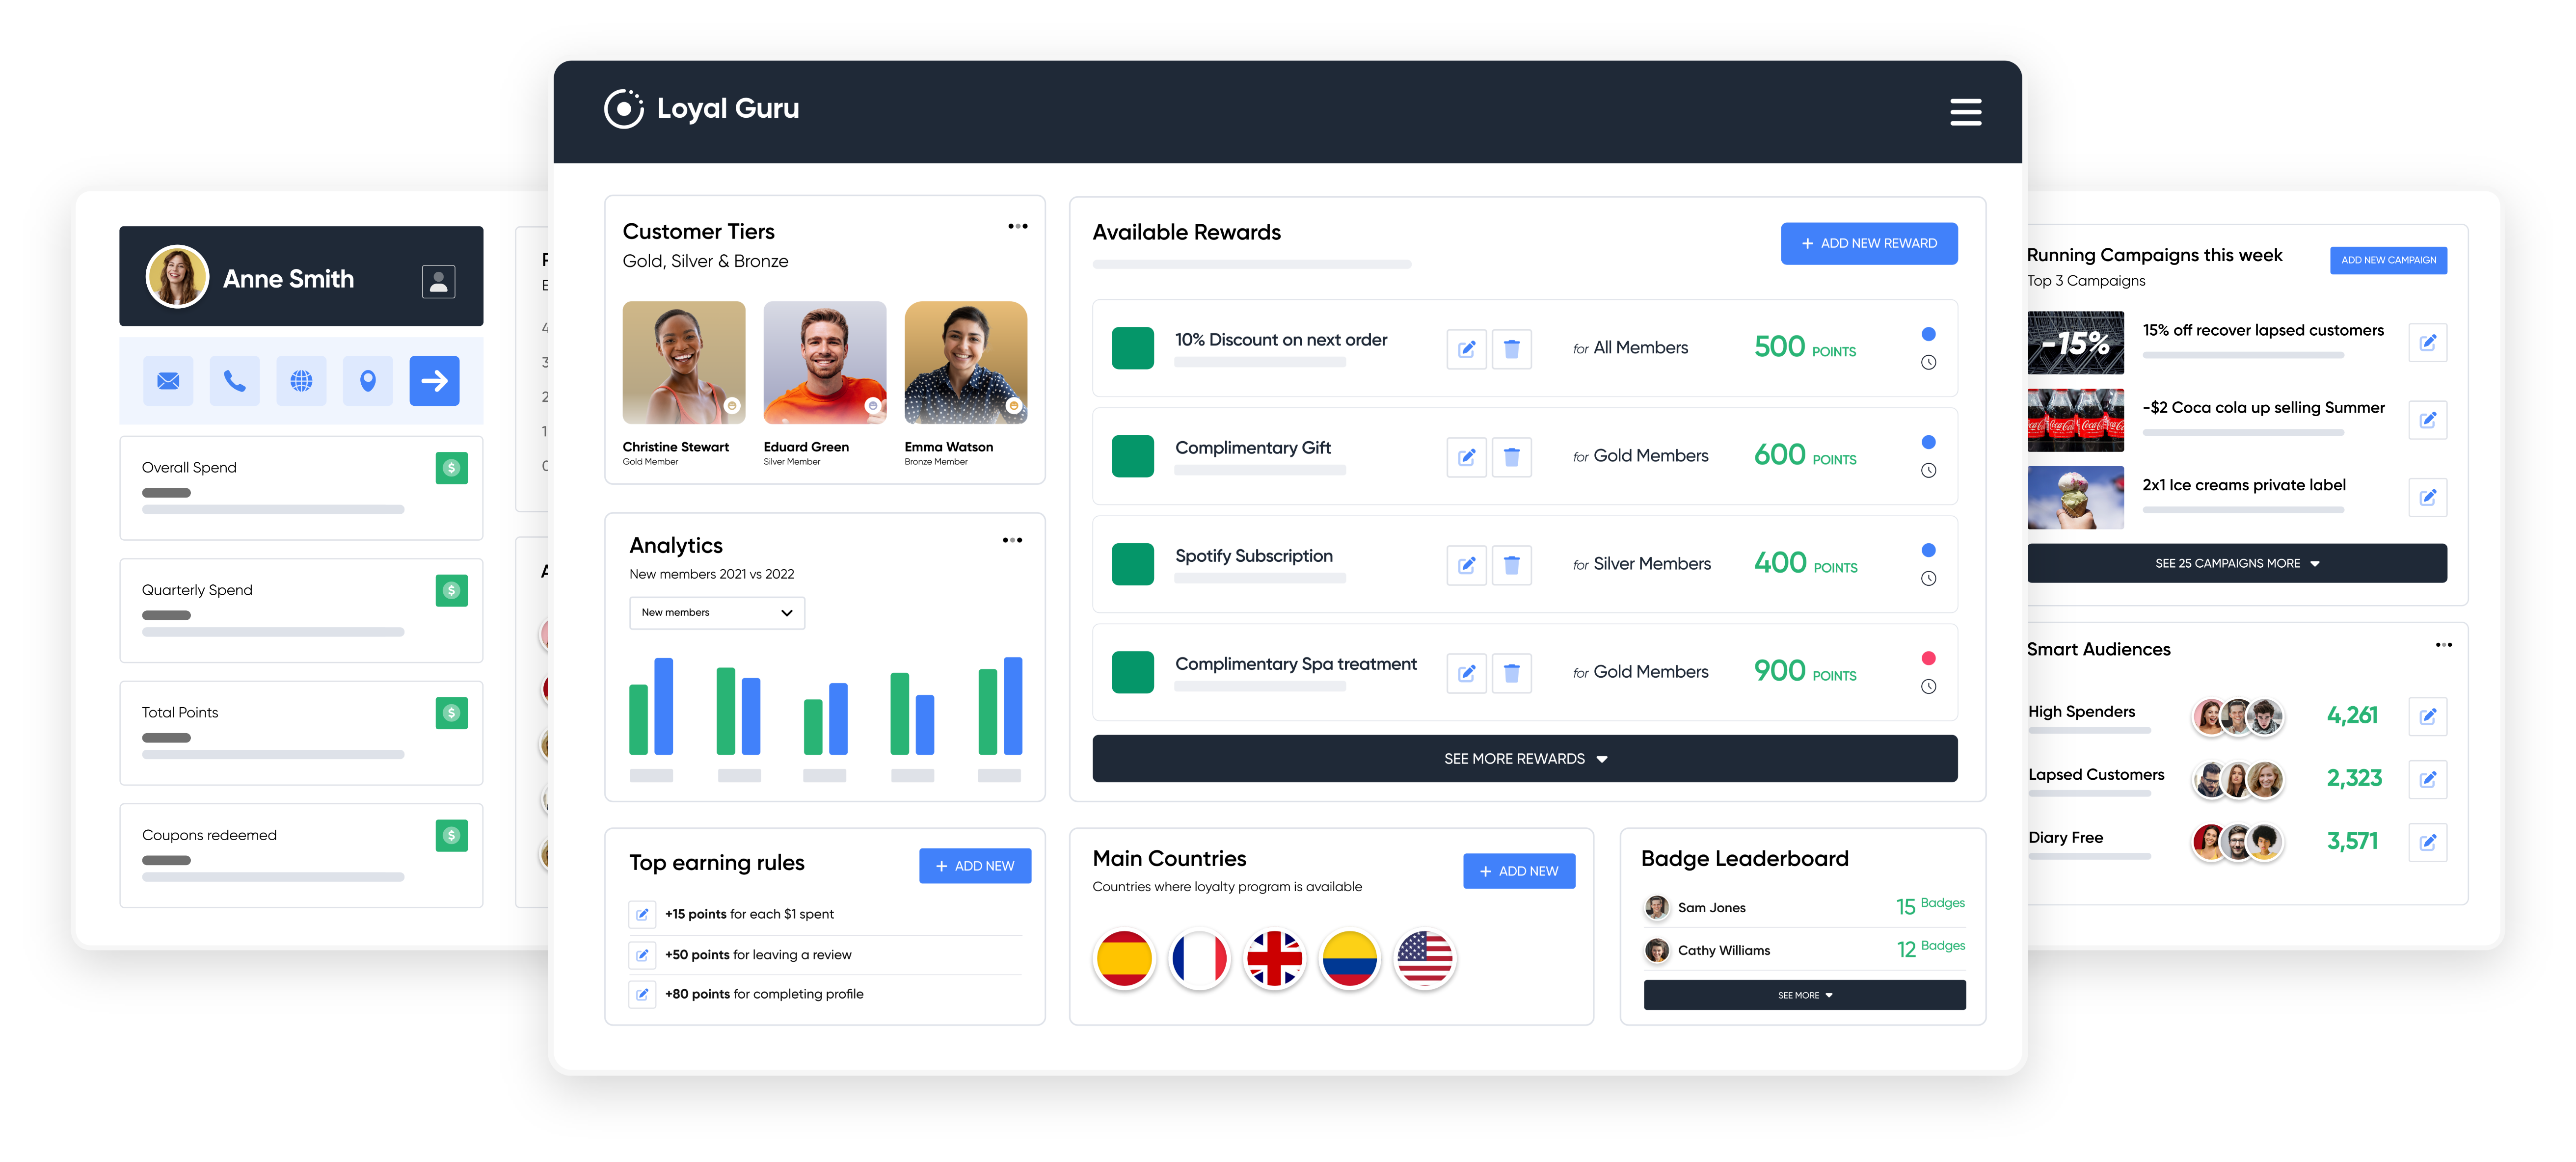The image size is (2576, 1162).
Task: Click the green swatch beside Complimentary Gift
Action: pos(1132,456)
